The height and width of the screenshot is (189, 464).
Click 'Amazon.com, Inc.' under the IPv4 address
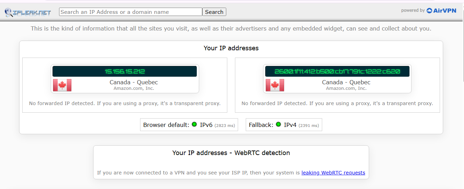[134, 88]
